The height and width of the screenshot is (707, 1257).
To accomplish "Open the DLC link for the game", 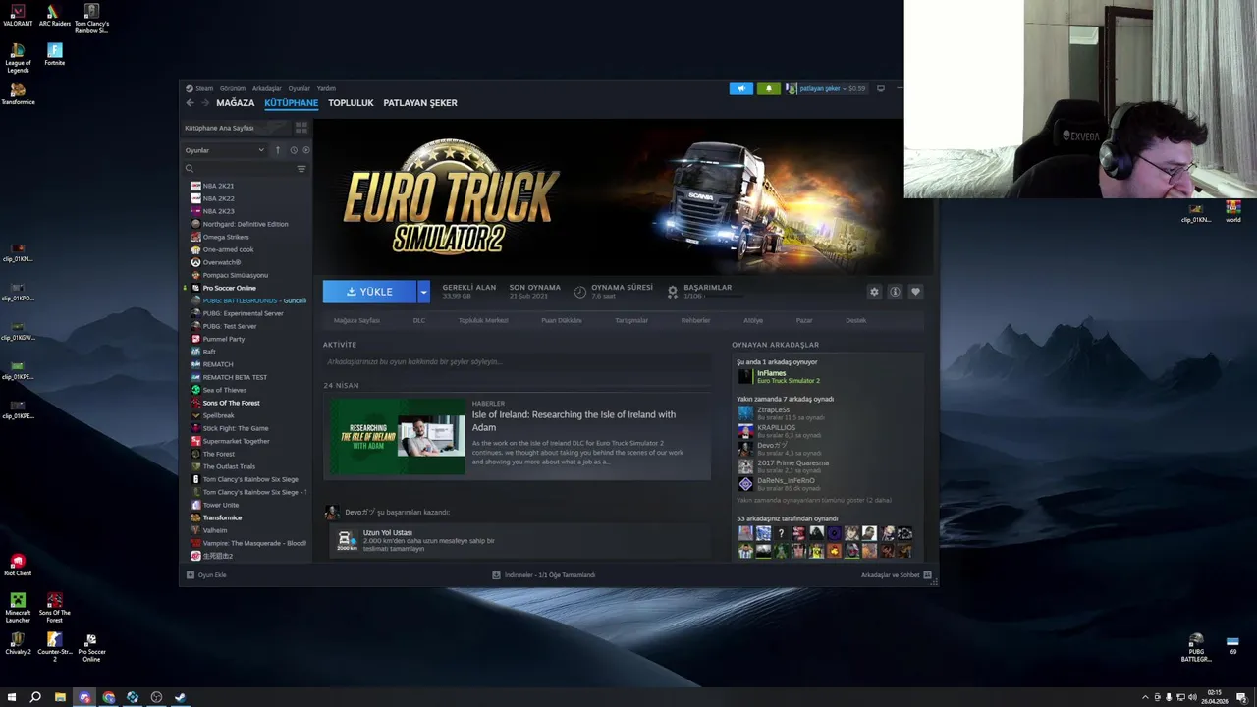I will 419,320.
